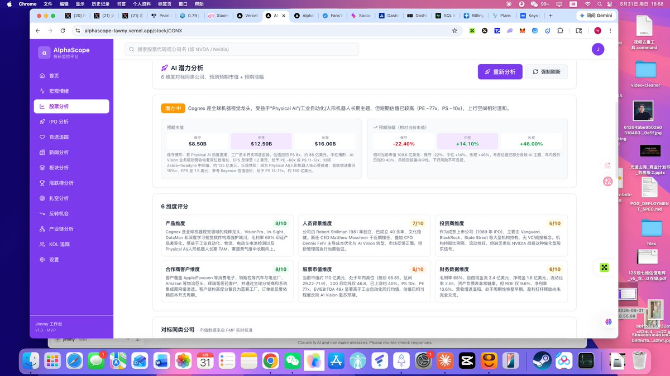Open the Chrome profile avatar W
Viewport: 670px width, 376px height.
(x=597, y=31)
